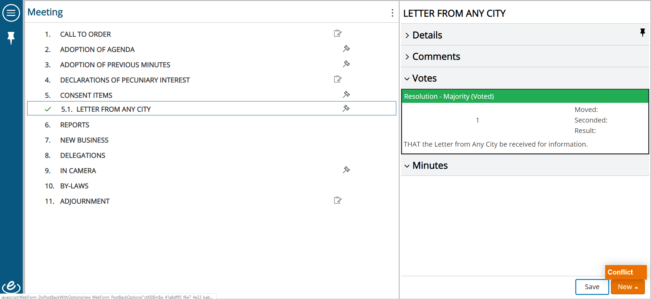Screen dimensions: 651x299
Task: Click notes icon for DECLARATIONS OF PECUNIARY INTEREST
Action: 338,79
